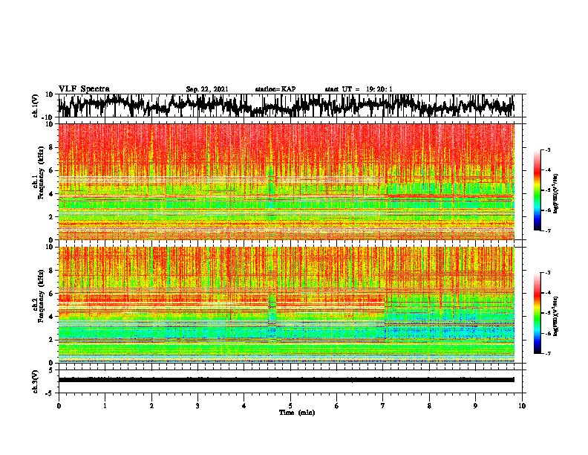The image size is (588, 455).
Task: Click the "ch.3(V)" axis label
Action: (x=36, y=381)
